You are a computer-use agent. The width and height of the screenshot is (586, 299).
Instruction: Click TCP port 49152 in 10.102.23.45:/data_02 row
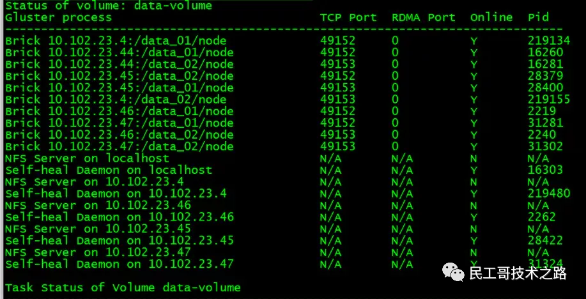[337, 76]
